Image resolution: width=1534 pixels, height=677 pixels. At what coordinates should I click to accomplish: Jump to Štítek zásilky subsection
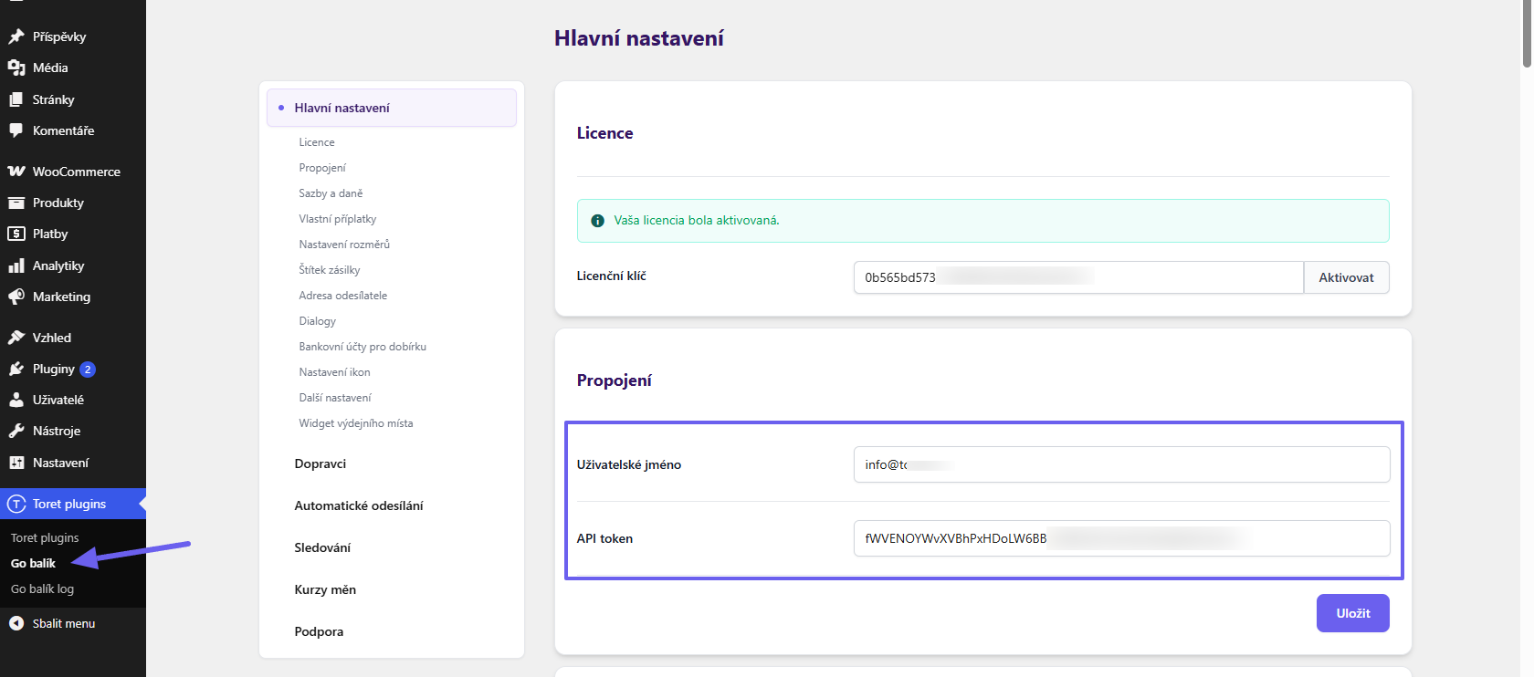(x=330, y=270)
